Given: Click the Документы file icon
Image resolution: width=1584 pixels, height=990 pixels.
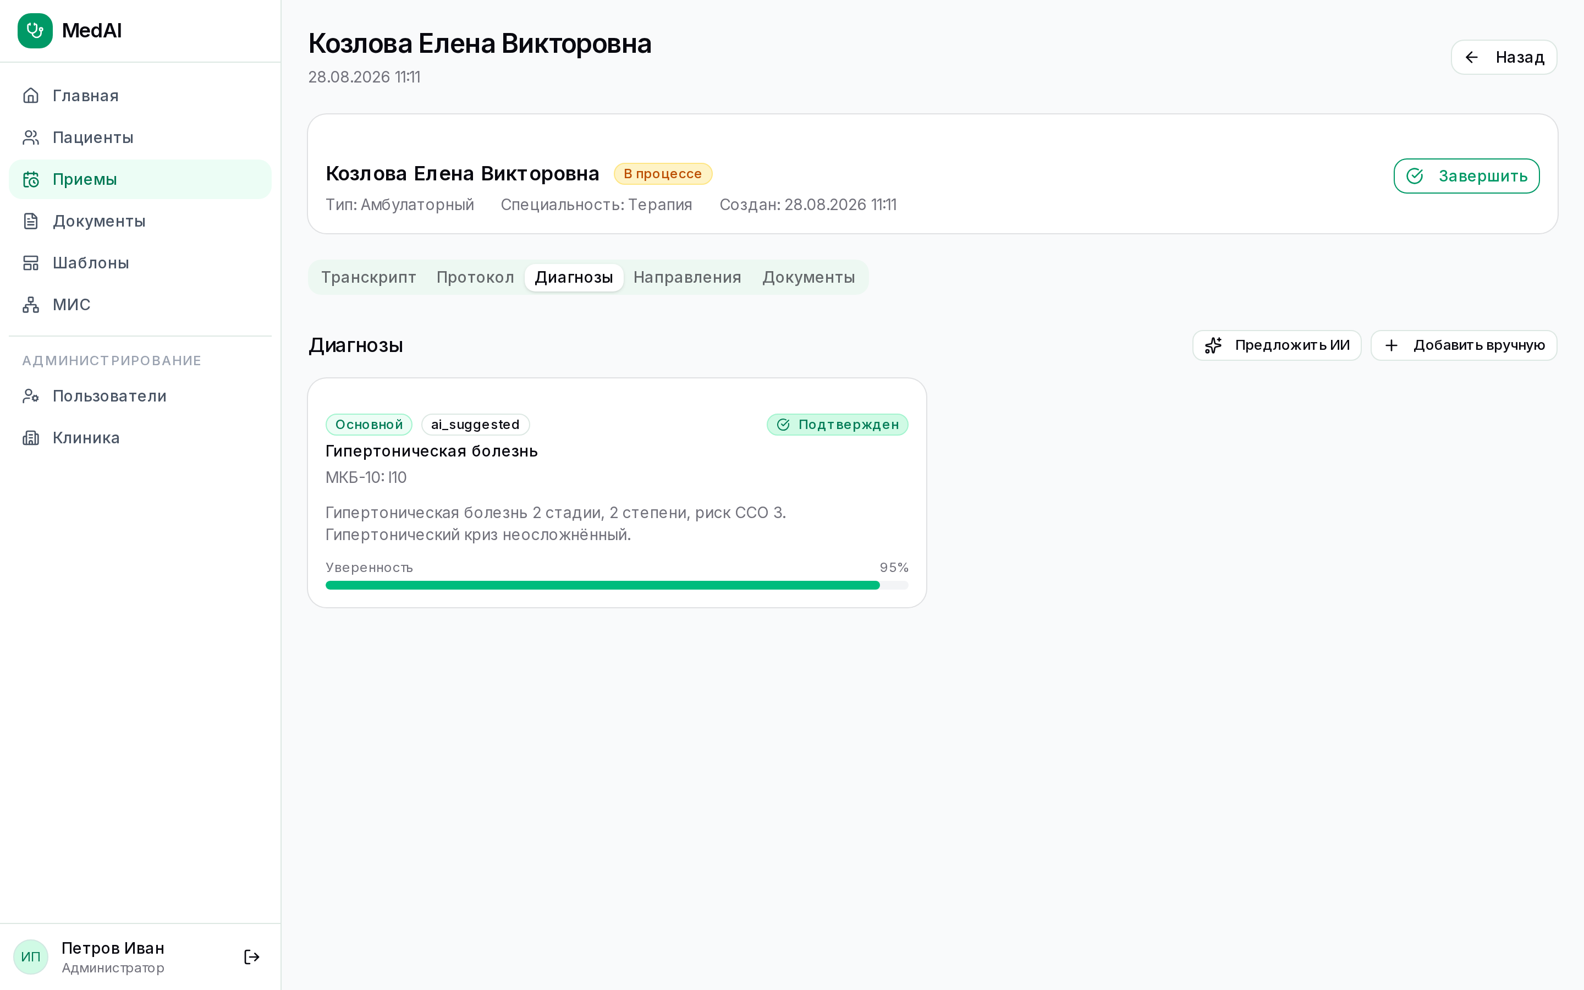Looking at the screenshot, I should pyautogui.click(x=31, y=221).
